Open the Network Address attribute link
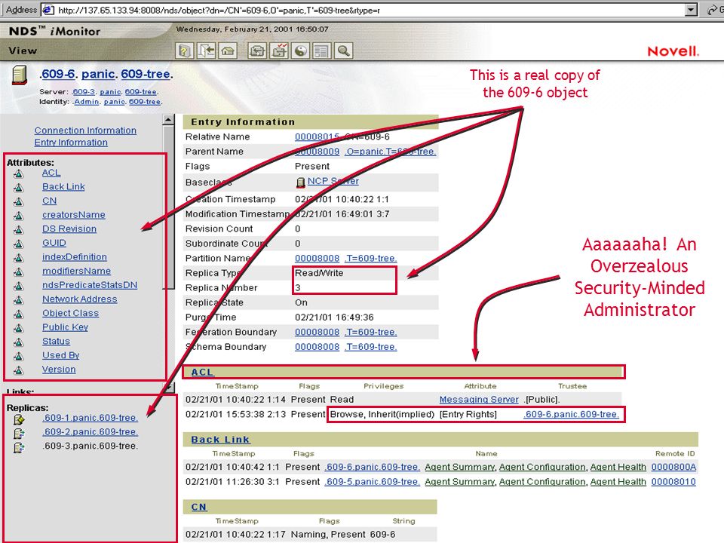Viewport: 724px width, 543px height. point(80,299)
